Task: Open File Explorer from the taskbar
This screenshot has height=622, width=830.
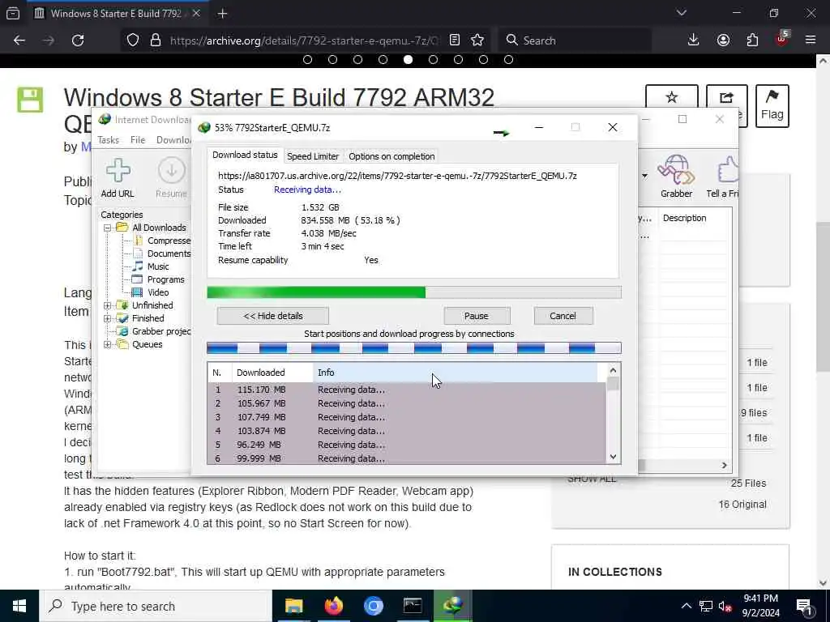Action: pos(293,606)
